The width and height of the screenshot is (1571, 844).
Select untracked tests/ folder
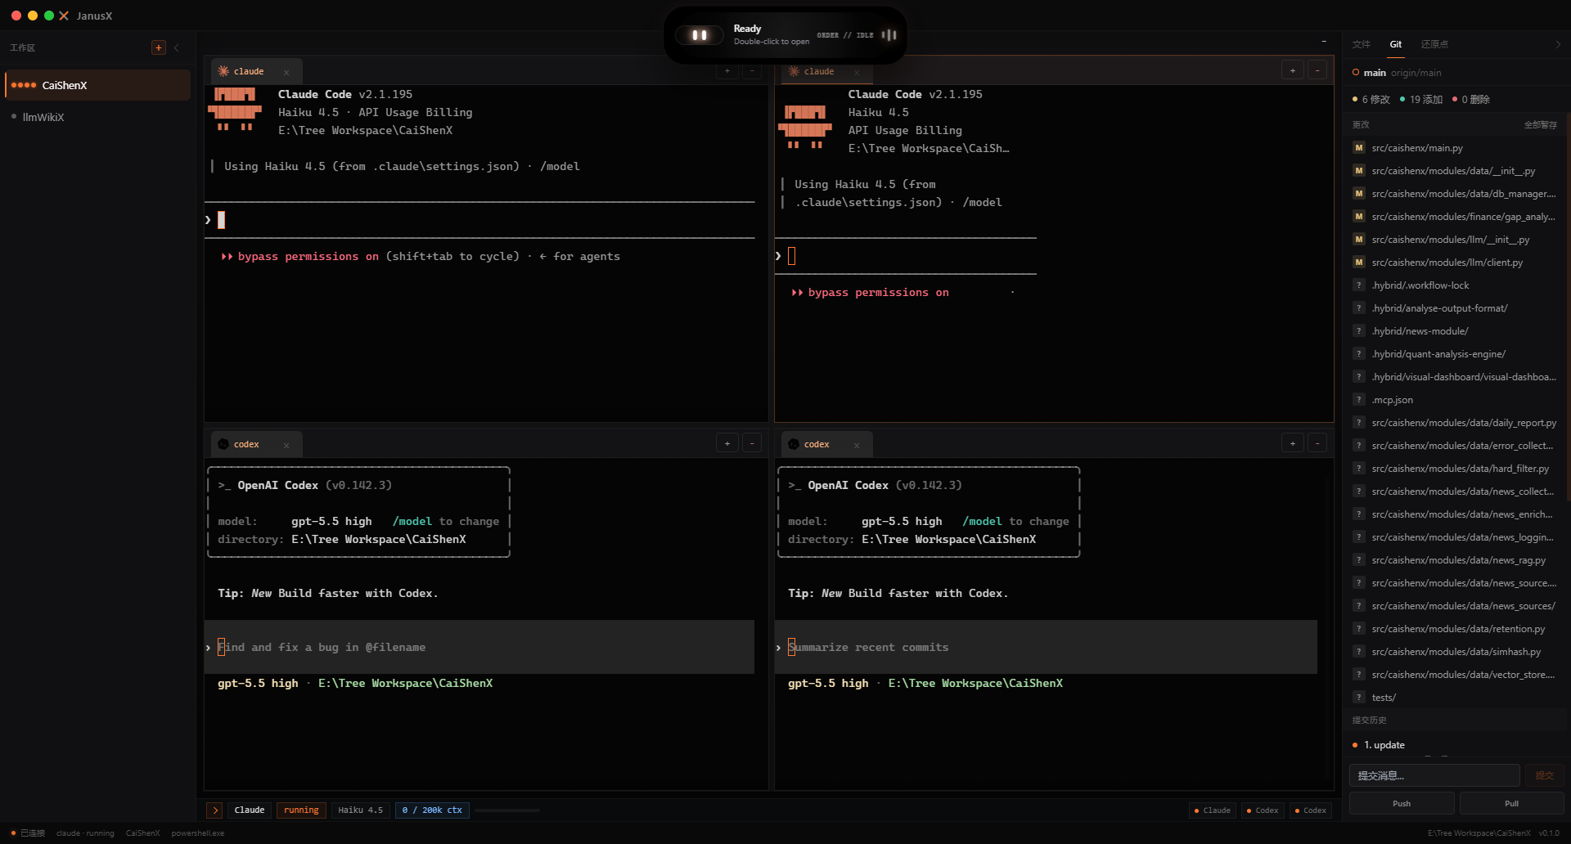coord(1455,698)
